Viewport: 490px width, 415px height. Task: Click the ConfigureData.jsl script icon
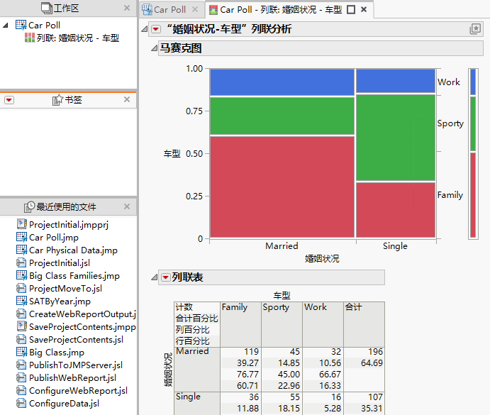click(21, 403)
